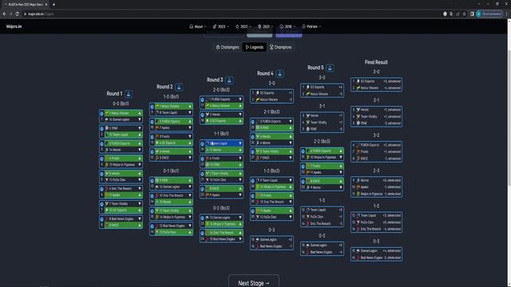The image size is (511, 287).
Task: Click down arrow on Round 1 Bad News Eagles row
Action: click(x=140, y=219)
